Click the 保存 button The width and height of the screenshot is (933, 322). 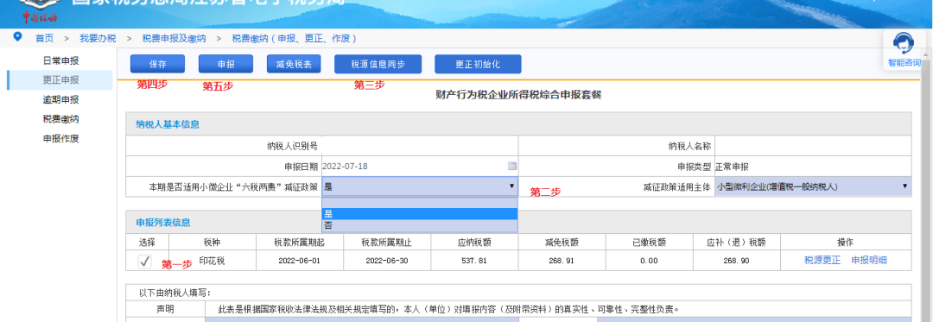tap(158, 64)
